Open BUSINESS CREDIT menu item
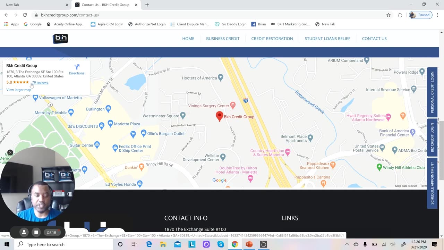The height and width of the screenshot is (250, 444). (x=223, y=39)
